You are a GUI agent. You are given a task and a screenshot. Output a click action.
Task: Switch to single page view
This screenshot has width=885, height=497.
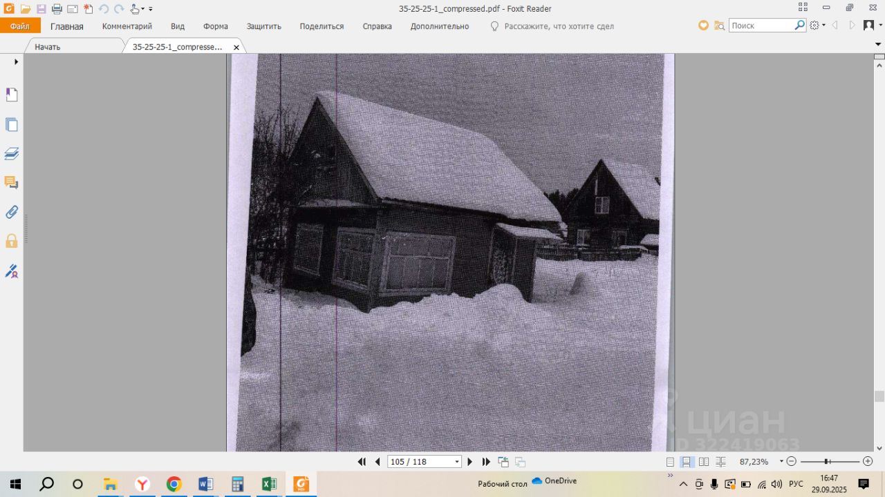point(670,462)
